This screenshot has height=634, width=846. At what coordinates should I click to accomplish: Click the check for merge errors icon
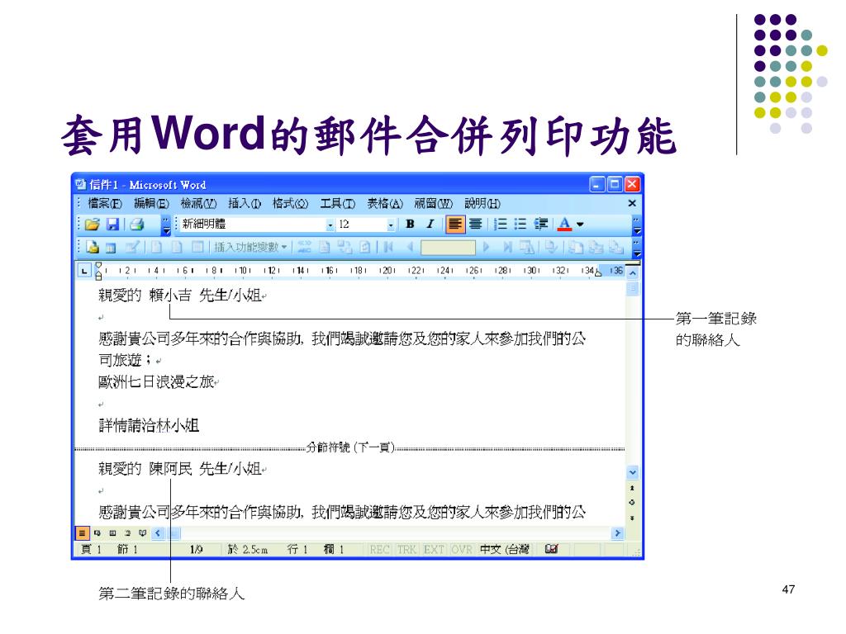click(551, 247)
